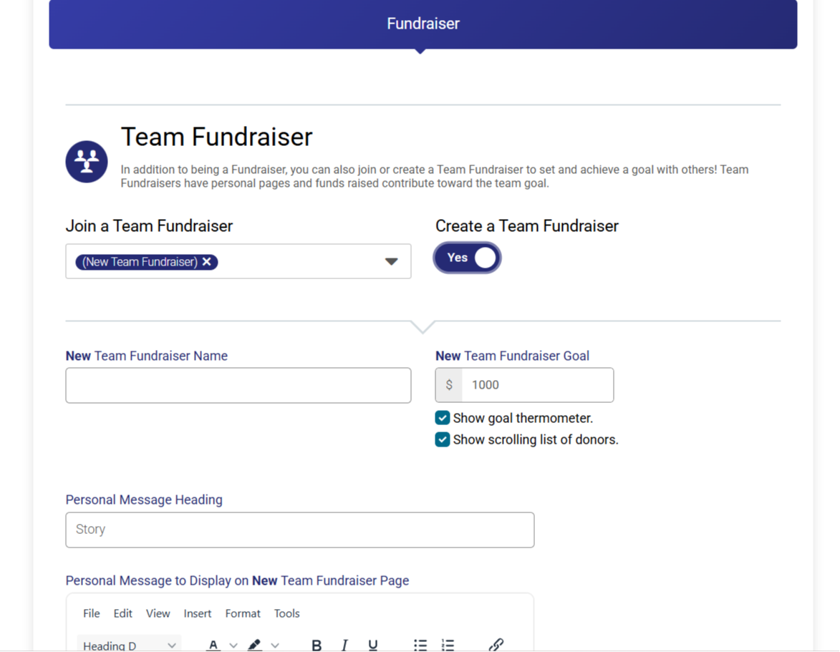The image size is (840, 652).
Task: Open the editor Insert menu
Action: [198, 613]
